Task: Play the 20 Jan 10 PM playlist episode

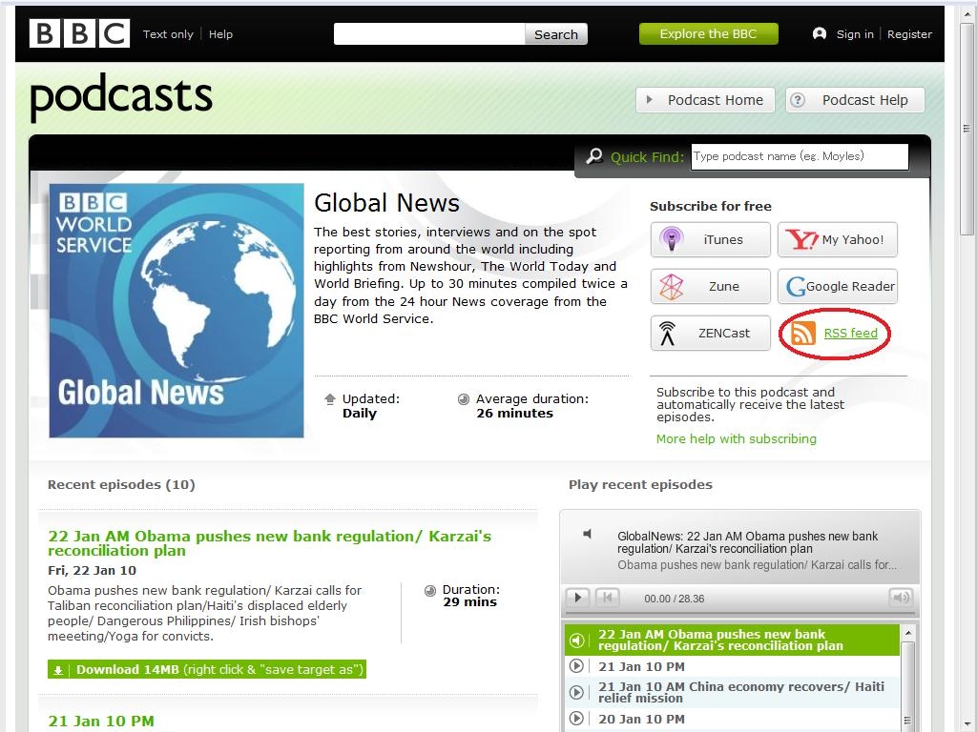Action: [732, 719]
